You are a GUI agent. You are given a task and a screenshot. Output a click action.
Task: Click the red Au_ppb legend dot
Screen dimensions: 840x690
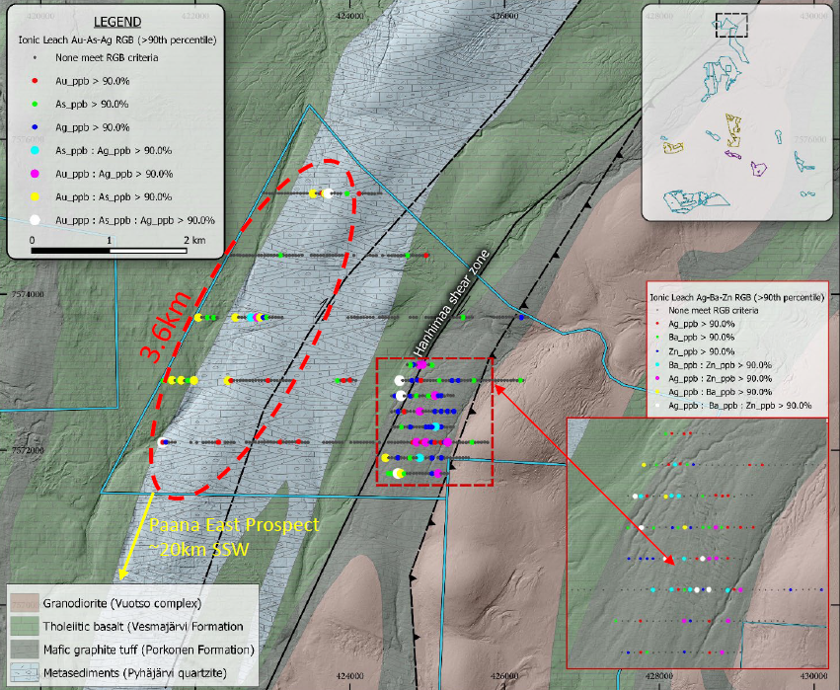coord(36,80)
